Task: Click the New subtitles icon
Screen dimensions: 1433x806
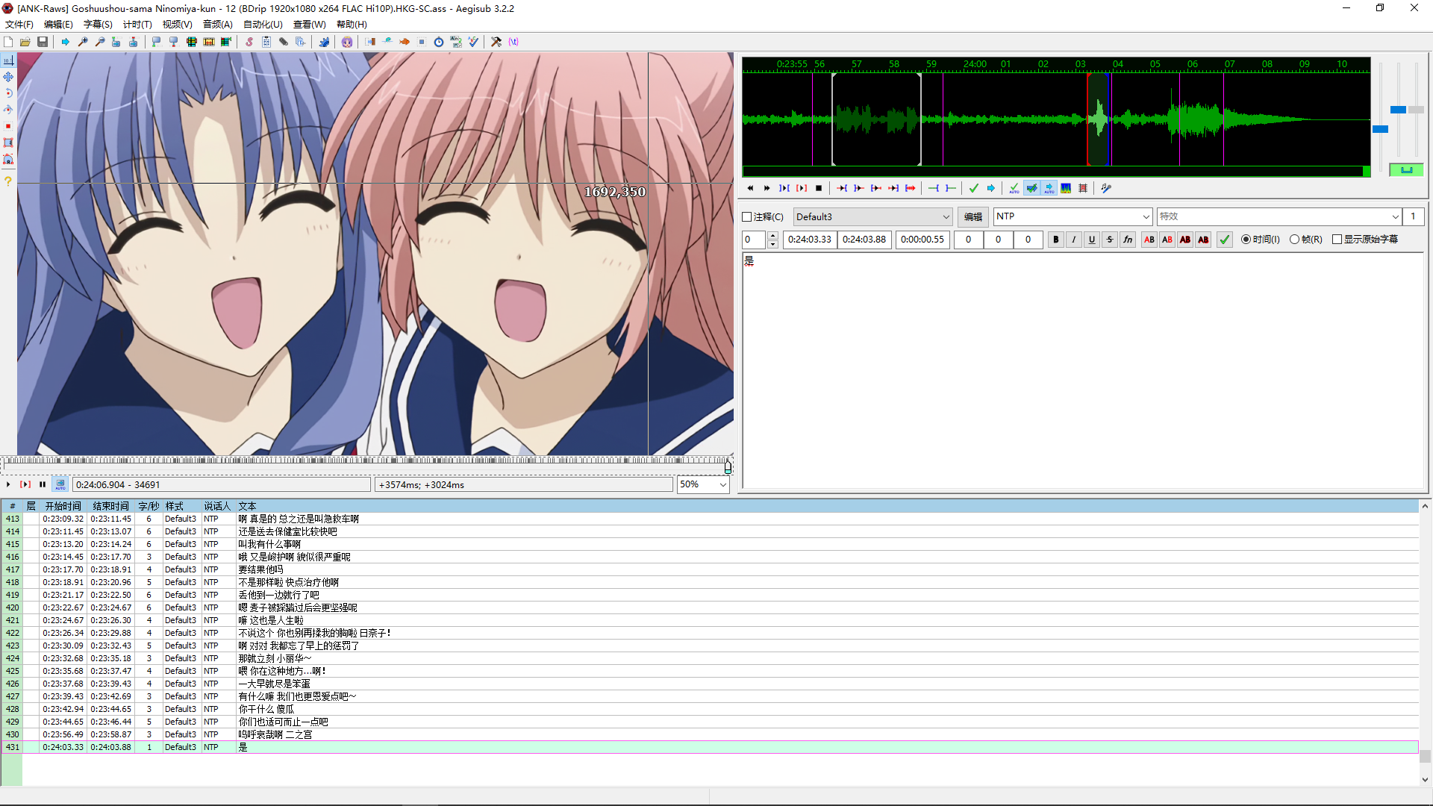Action: [8, 42]
